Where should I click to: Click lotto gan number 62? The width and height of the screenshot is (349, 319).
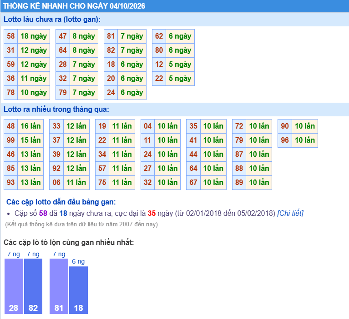(159, 36)
